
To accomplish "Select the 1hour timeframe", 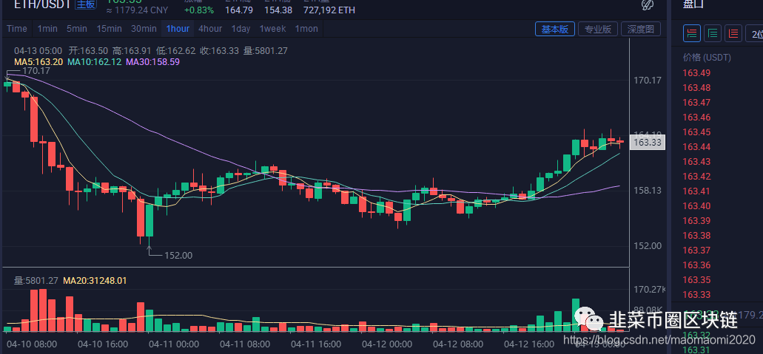I will (x=178, y=29).
